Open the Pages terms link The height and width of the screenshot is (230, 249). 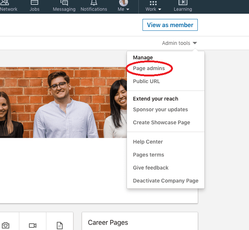click(x=148, y=155)
